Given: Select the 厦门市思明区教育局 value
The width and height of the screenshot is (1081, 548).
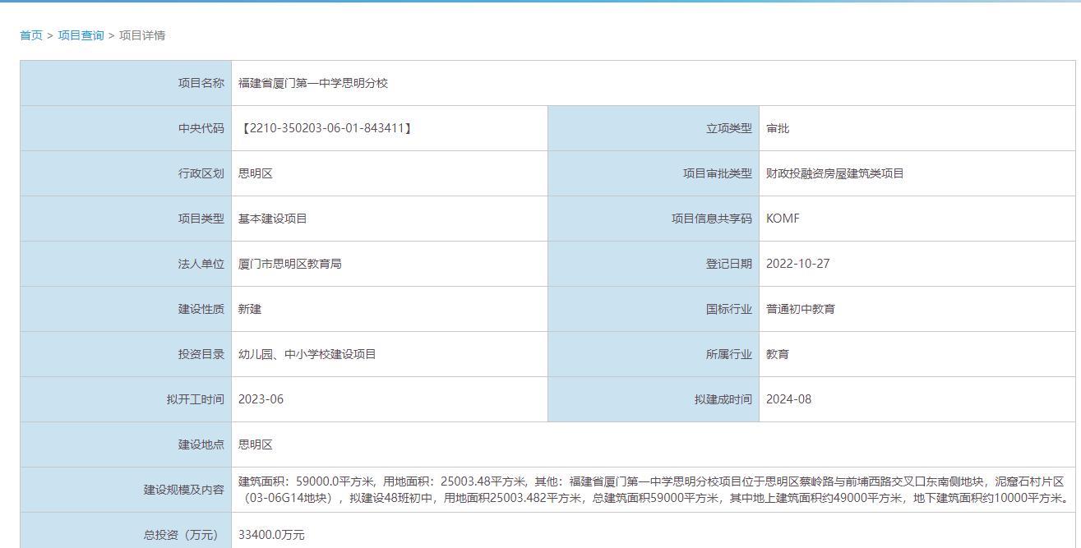Looking at the screenshot, I should point(290,264).
